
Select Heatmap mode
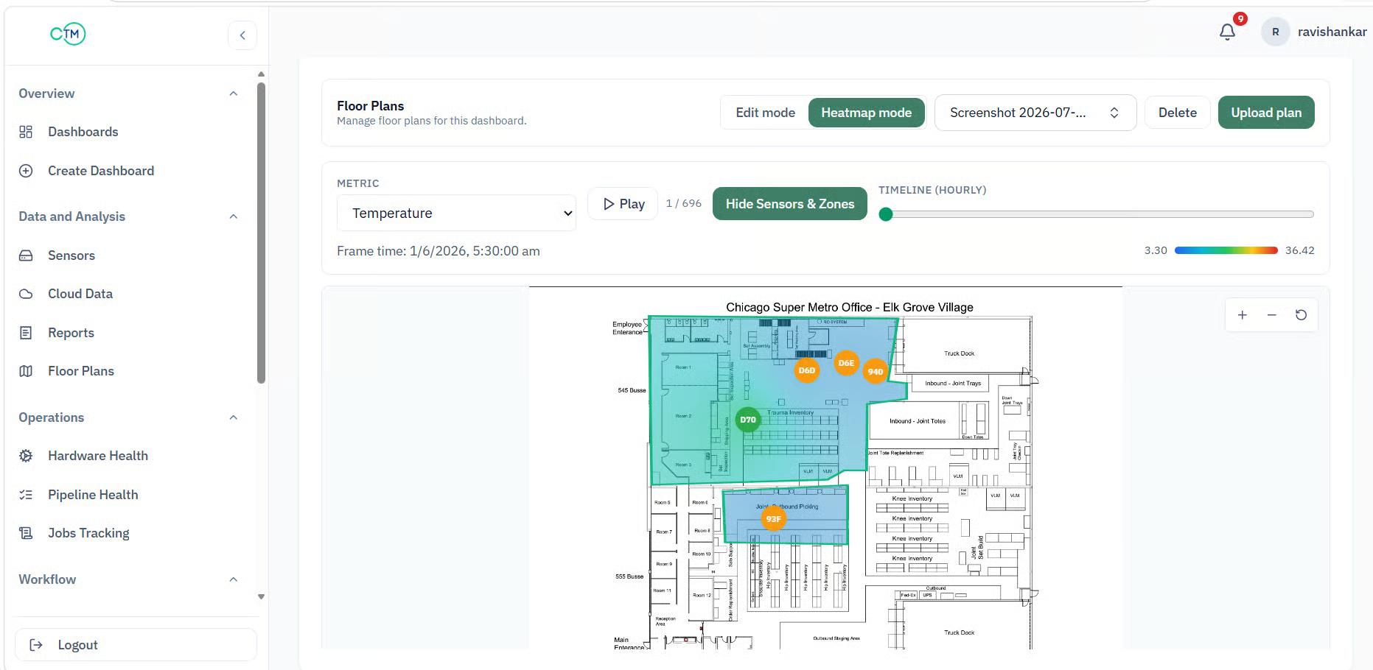click(x=867, y=113)
